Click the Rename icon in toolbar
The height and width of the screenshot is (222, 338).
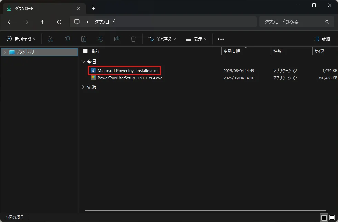point(100,39)
